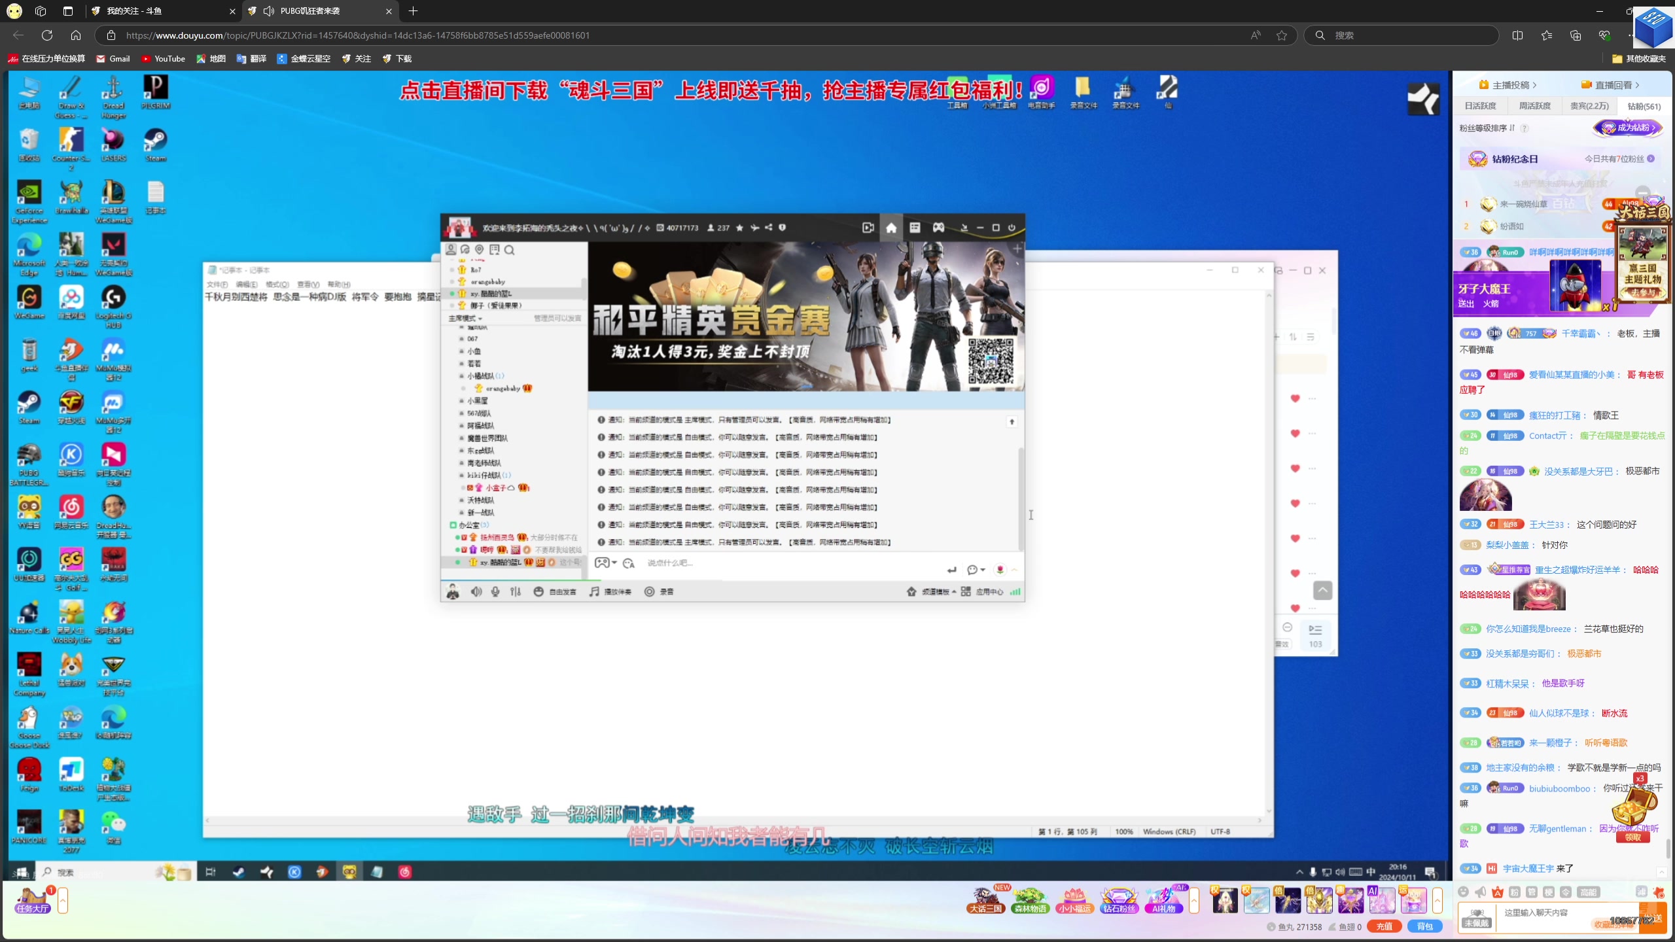The height and width of the screenshot is (942, 1675).
Task: Click 自由发言 free speech button in YY
Action: 555,592
